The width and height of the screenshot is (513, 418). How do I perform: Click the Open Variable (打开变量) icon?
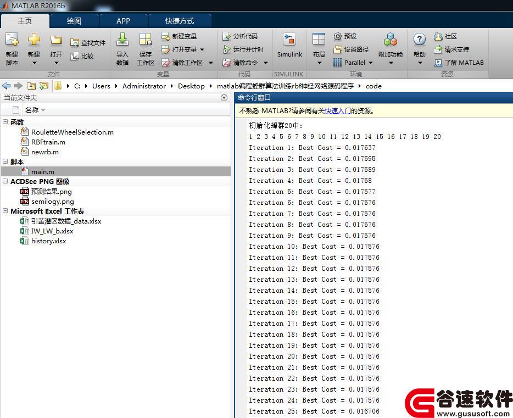(x=165, y=49)
